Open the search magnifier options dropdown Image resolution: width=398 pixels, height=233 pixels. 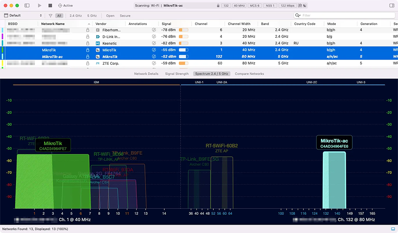pos(298,16)
